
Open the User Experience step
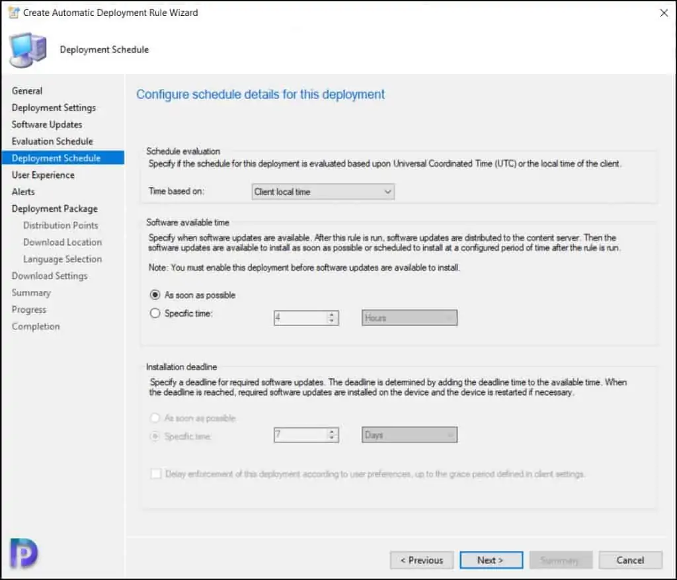pyautogui.click(x=43, y=175)
